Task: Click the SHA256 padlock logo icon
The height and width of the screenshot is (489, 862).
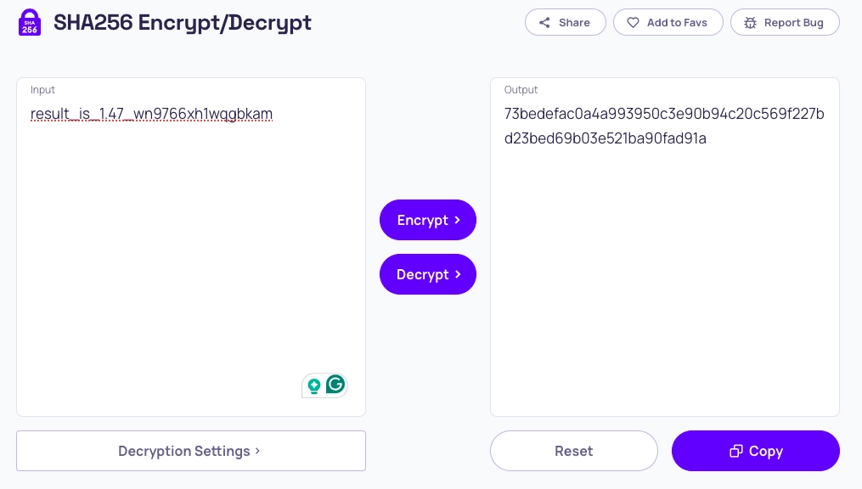Action: pos(30,23)
